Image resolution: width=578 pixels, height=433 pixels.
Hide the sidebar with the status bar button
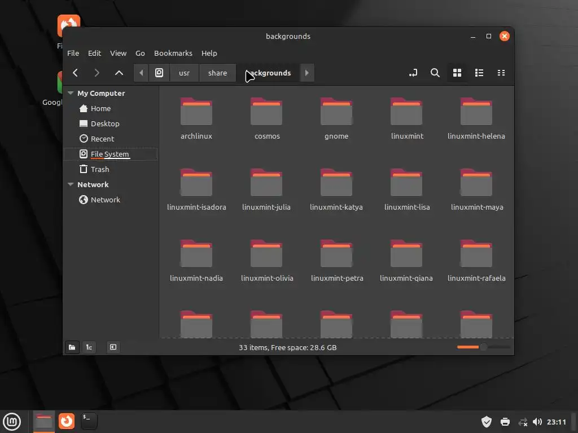point(113,347)
